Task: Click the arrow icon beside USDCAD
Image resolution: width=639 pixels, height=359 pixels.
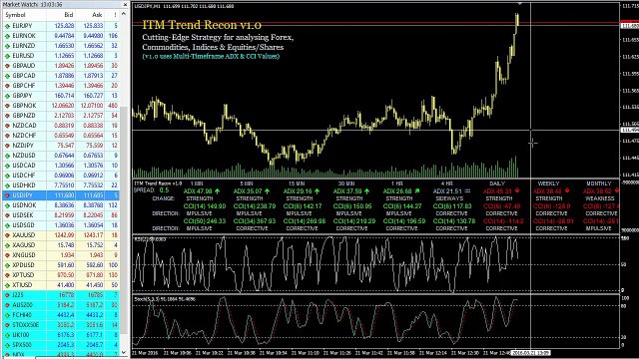Action: pos(7,166)
